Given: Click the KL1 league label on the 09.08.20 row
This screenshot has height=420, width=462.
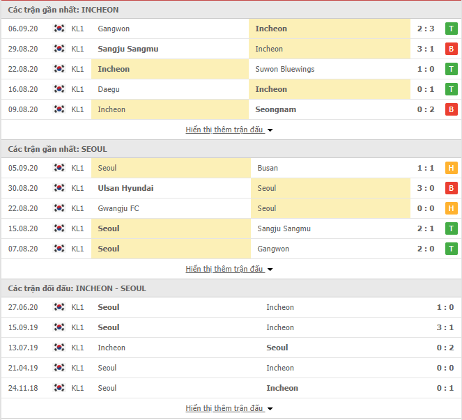Looking at the screenshot, I should (77, 109).
